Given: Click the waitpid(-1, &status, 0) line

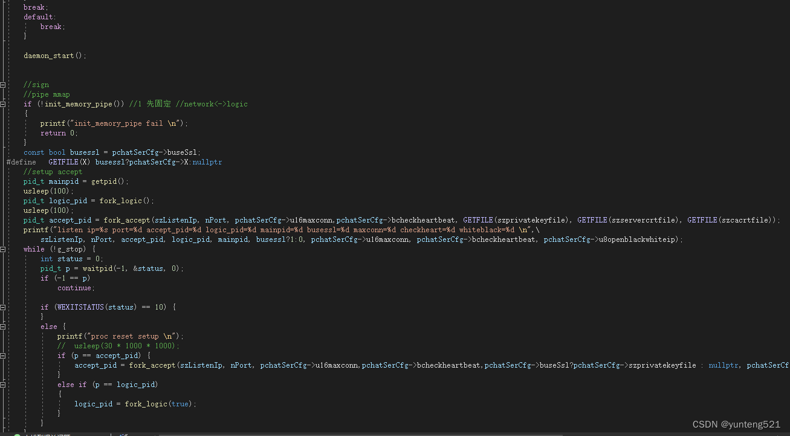Looking at the screenshot, I should 112,268.
